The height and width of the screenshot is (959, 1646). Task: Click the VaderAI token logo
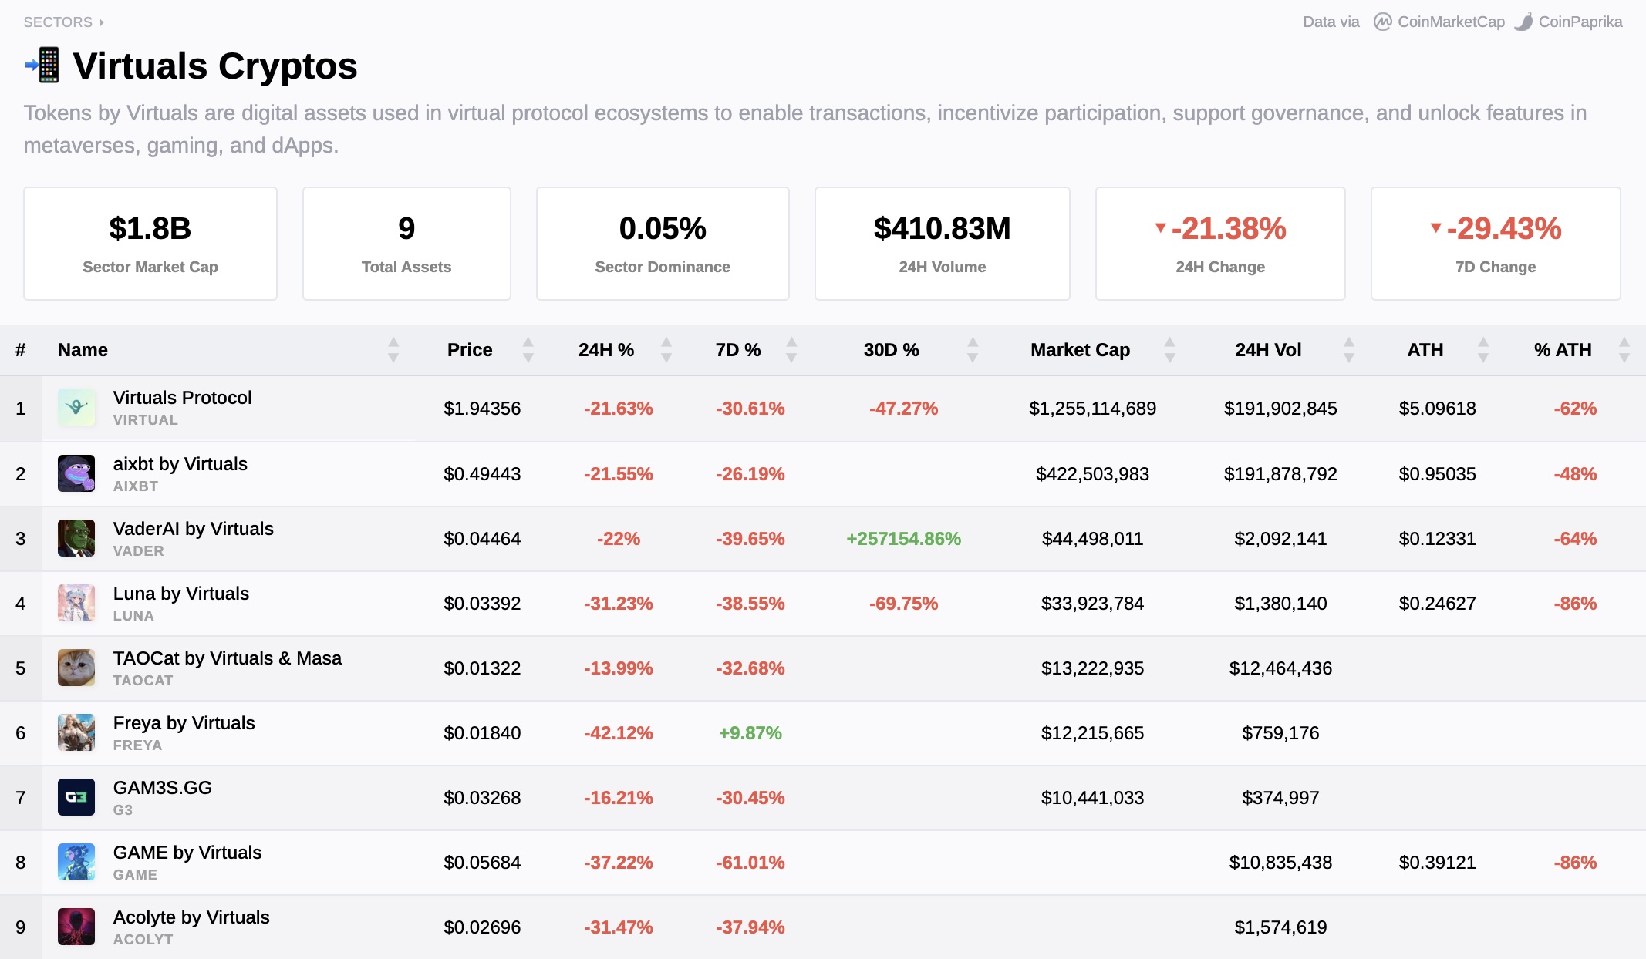coord(76,538)
